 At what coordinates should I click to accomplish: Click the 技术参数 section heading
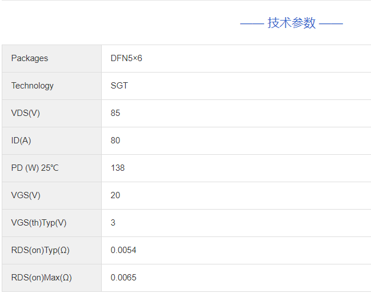(292, 23)
